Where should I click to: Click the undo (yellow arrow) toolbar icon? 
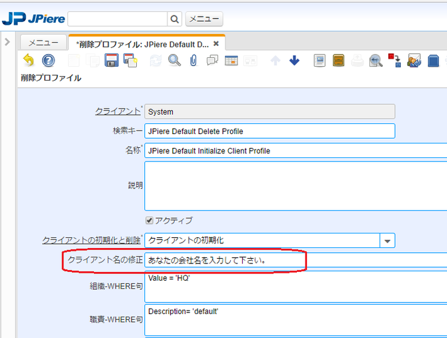[x=29, y=61]
